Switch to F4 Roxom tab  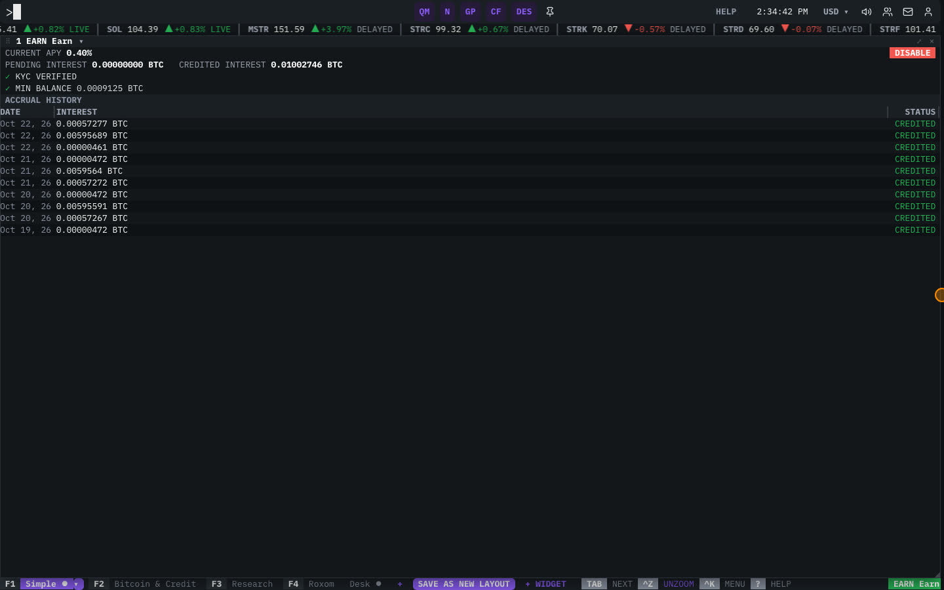coord(311,584)
